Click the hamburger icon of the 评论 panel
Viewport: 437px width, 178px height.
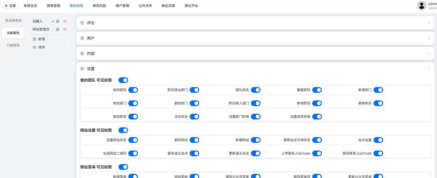[82, 23]
